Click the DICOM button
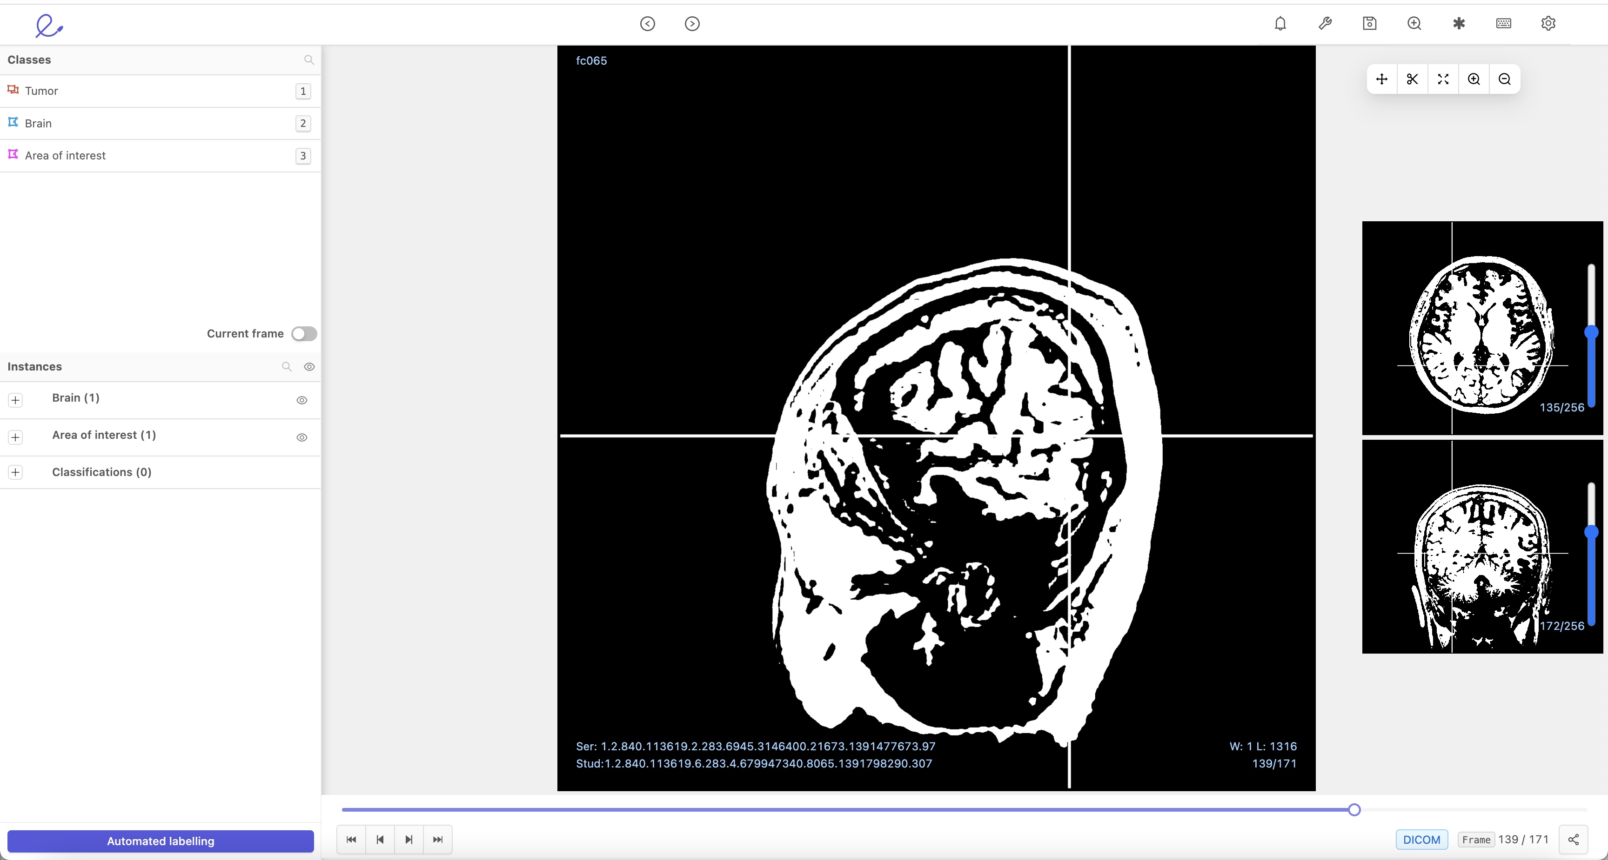 pyautogui.click(x=1421, y=840)
